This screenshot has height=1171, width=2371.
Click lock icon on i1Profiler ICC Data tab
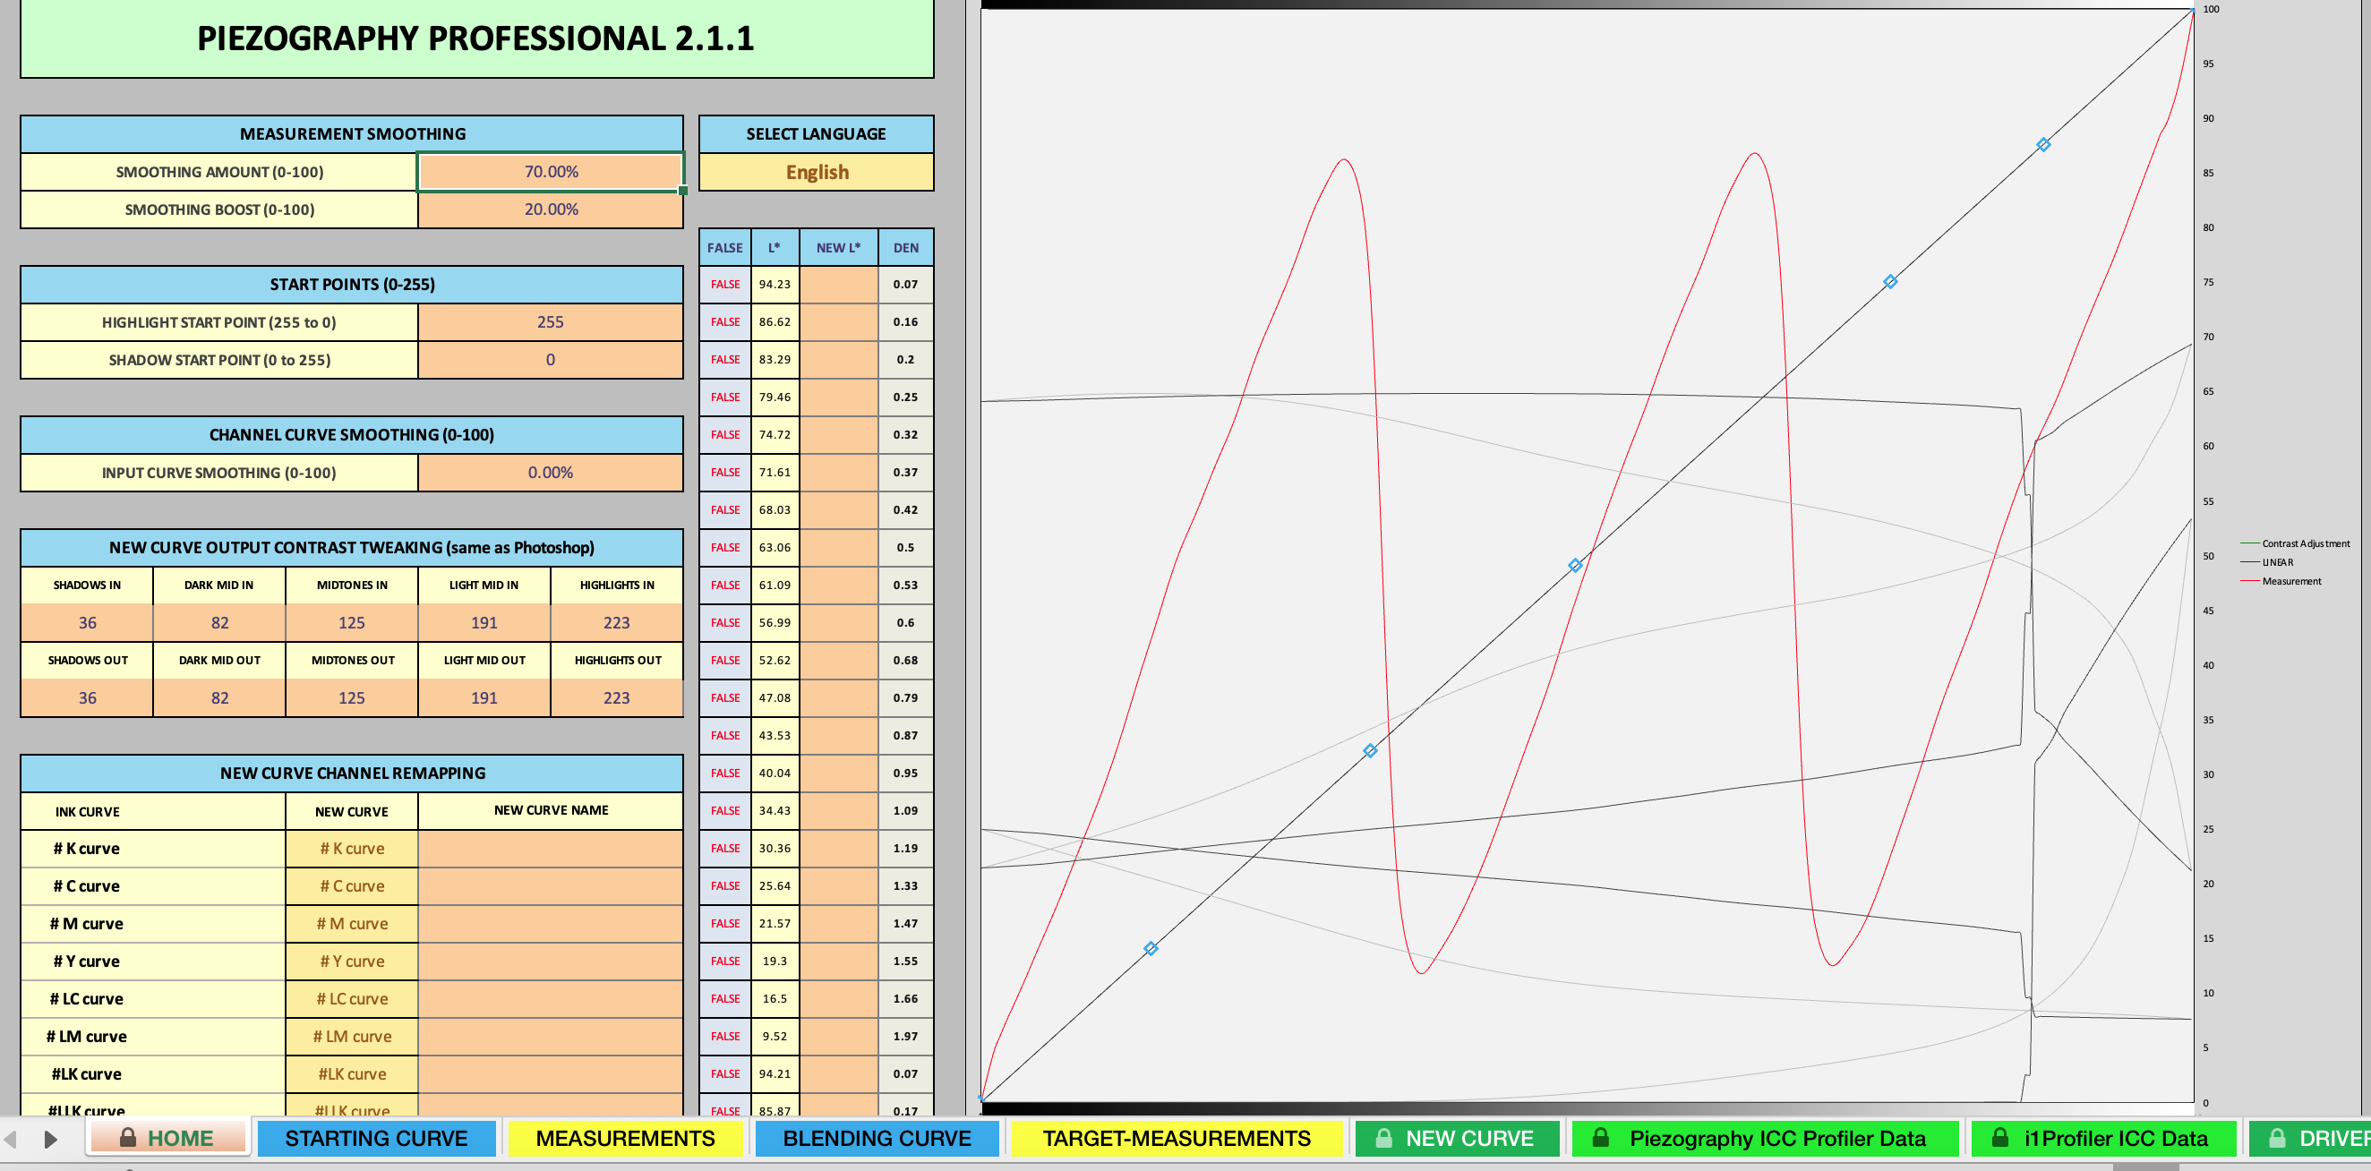[x=2000, y=1138]
